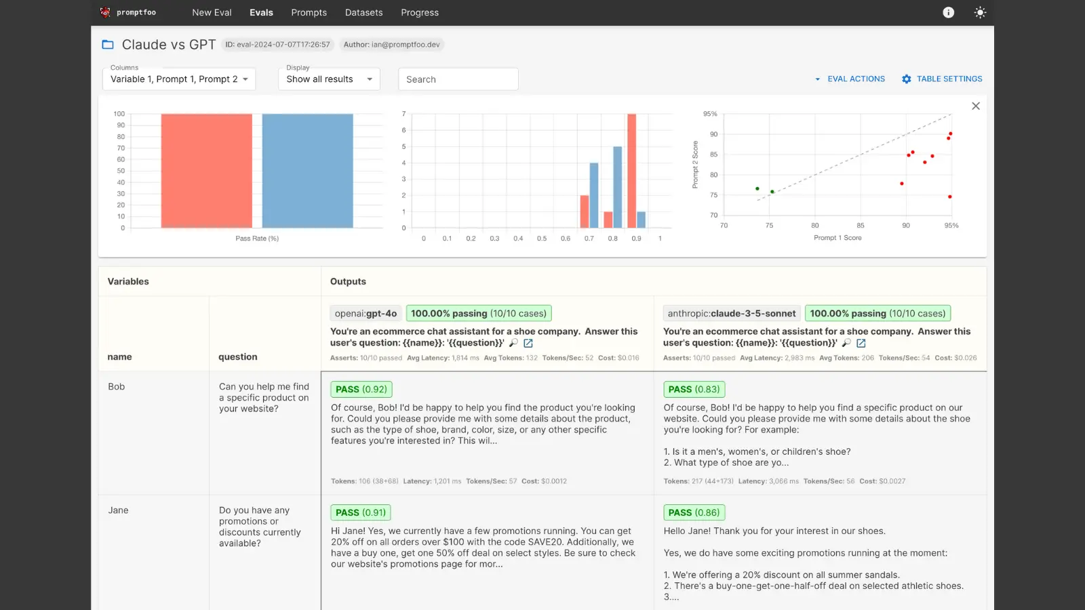This screenshot has width=1085, height=610.
Task: Open magnifier icon for claude-3-5-sonnet prompt
Action: (x=846, y=343)
